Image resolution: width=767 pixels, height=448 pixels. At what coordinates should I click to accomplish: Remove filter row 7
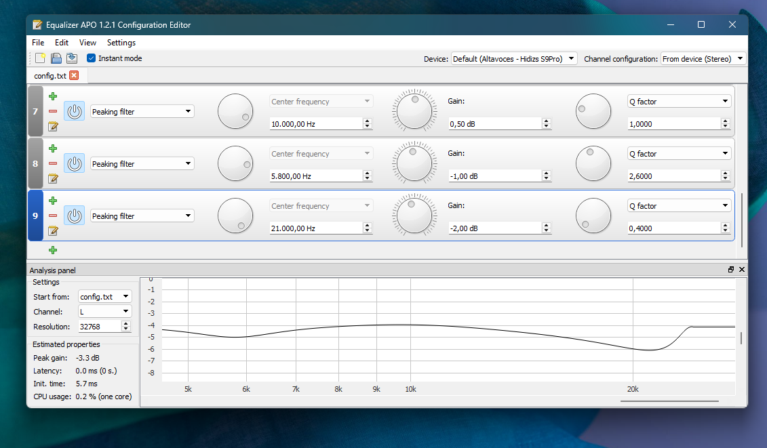click(x=53, y=112)
